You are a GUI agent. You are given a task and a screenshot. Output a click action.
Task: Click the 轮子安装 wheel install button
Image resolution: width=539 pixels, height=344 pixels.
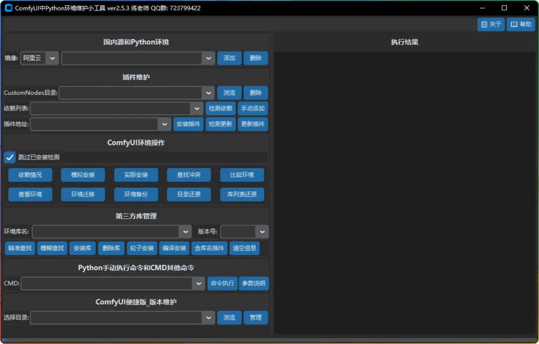click(142, 248)
